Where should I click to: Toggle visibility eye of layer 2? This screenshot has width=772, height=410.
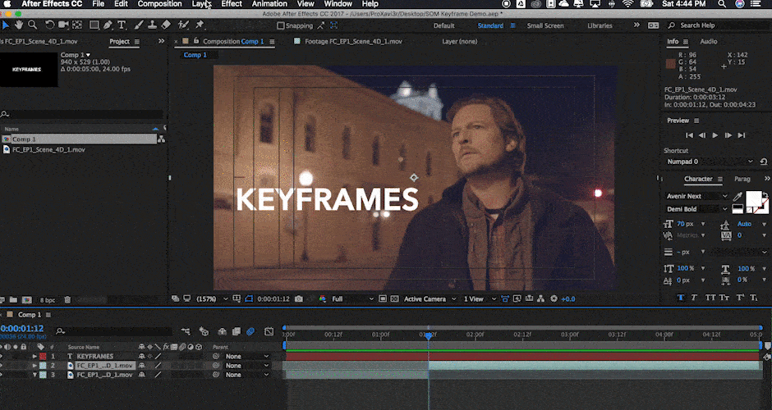tap(2, 366)
